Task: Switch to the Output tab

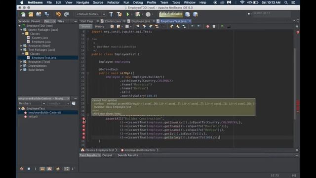Action: pyautogui.click(x=107, y=155)
